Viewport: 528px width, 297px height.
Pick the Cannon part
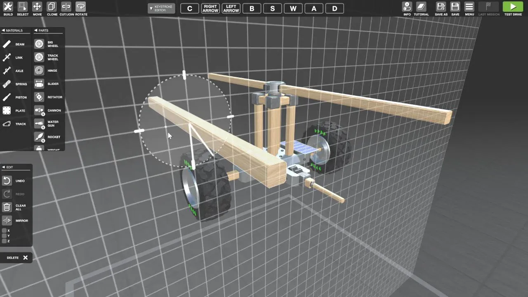click(48, 110)
